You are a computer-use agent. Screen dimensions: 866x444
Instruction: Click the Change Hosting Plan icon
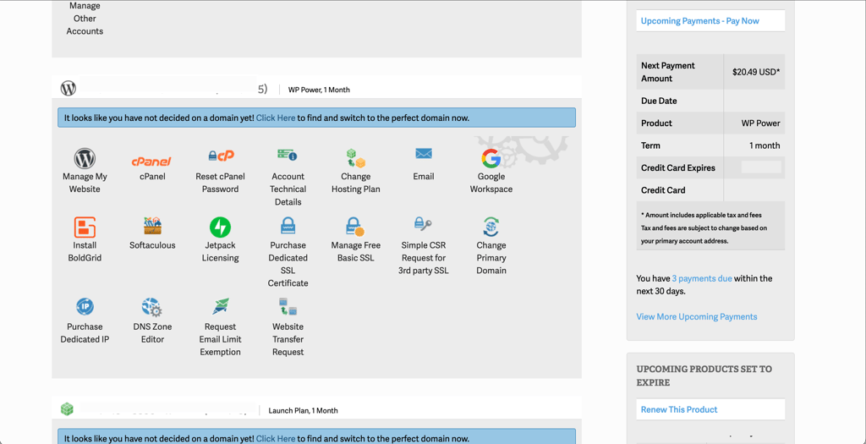[x=356, y=158]
